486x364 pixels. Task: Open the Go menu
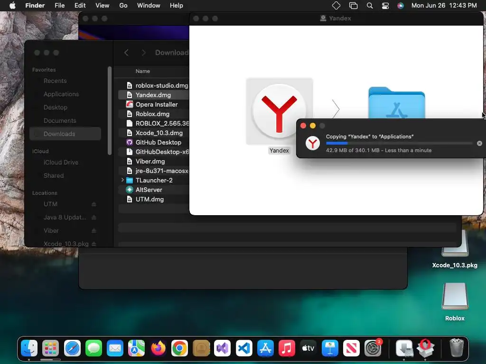123,6
